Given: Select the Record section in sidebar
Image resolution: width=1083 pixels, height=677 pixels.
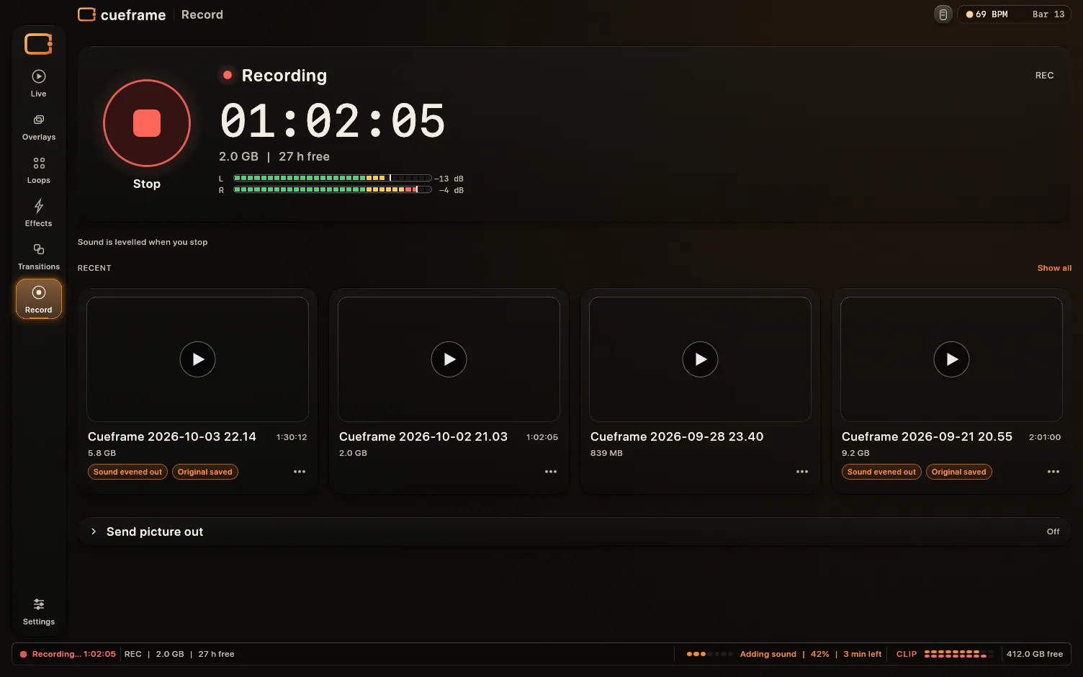Looking at the screenshot, I should pyautogui.click(x=39, y=300).
